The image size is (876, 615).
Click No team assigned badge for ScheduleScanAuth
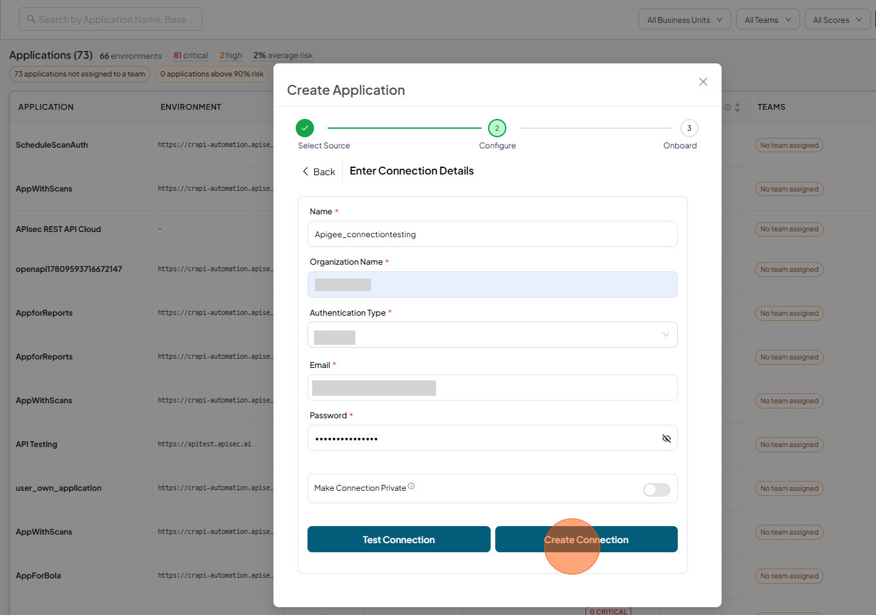[x=789, y=145]
